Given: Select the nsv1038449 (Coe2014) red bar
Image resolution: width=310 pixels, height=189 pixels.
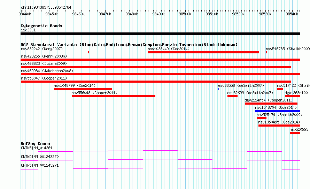Looking at the screenshot, I should click(203, 52).
